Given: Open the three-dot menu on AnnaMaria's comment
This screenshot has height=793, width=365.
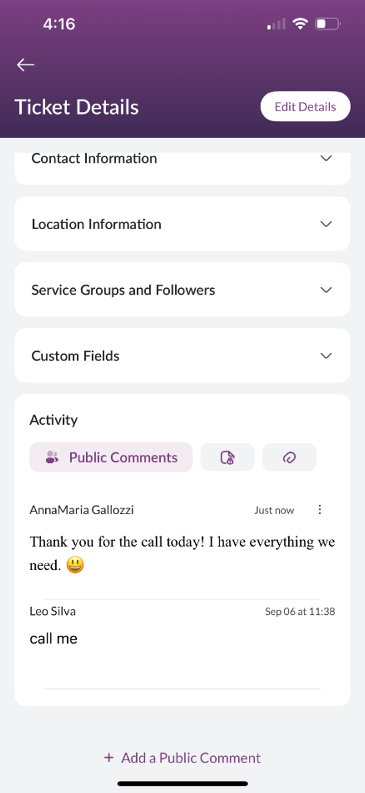Looking at the screenshot, I should (320, 509).
